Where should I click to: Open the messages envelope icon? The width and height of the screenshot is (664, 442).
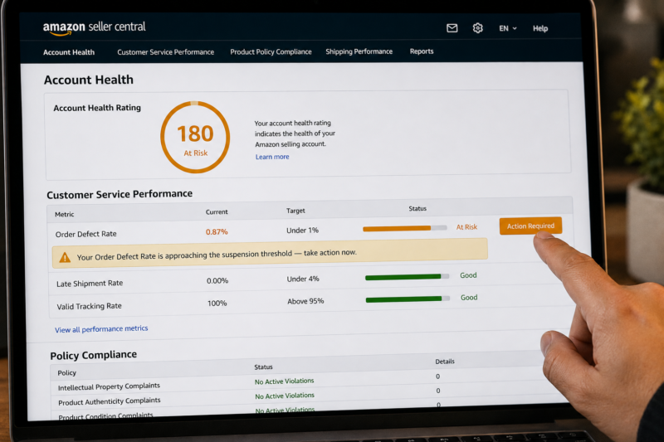pos(452,28)
